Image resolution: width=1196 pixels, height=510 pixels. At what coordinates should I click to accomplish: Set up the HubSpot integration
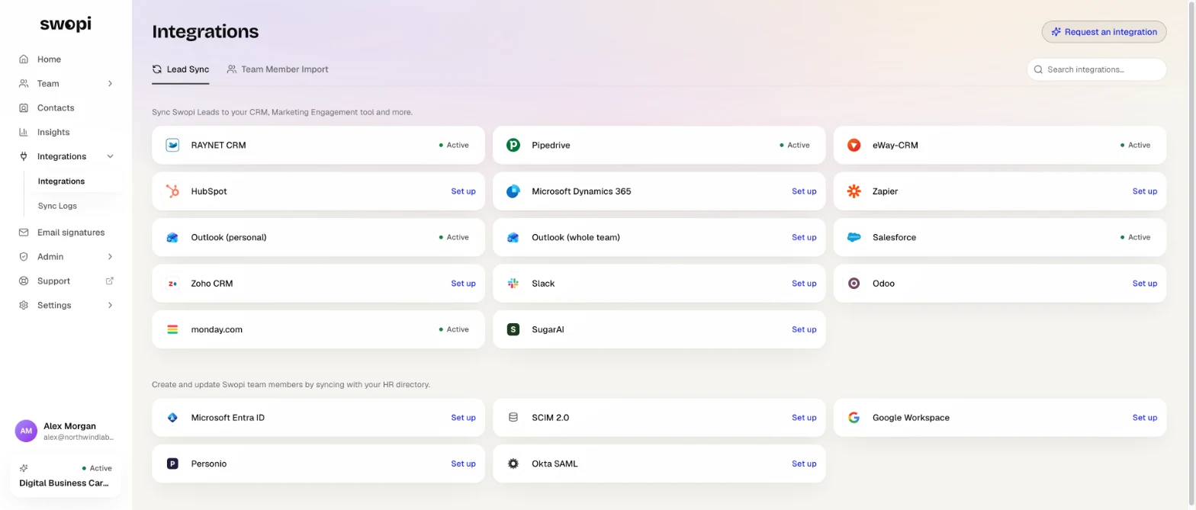point(463,191)
